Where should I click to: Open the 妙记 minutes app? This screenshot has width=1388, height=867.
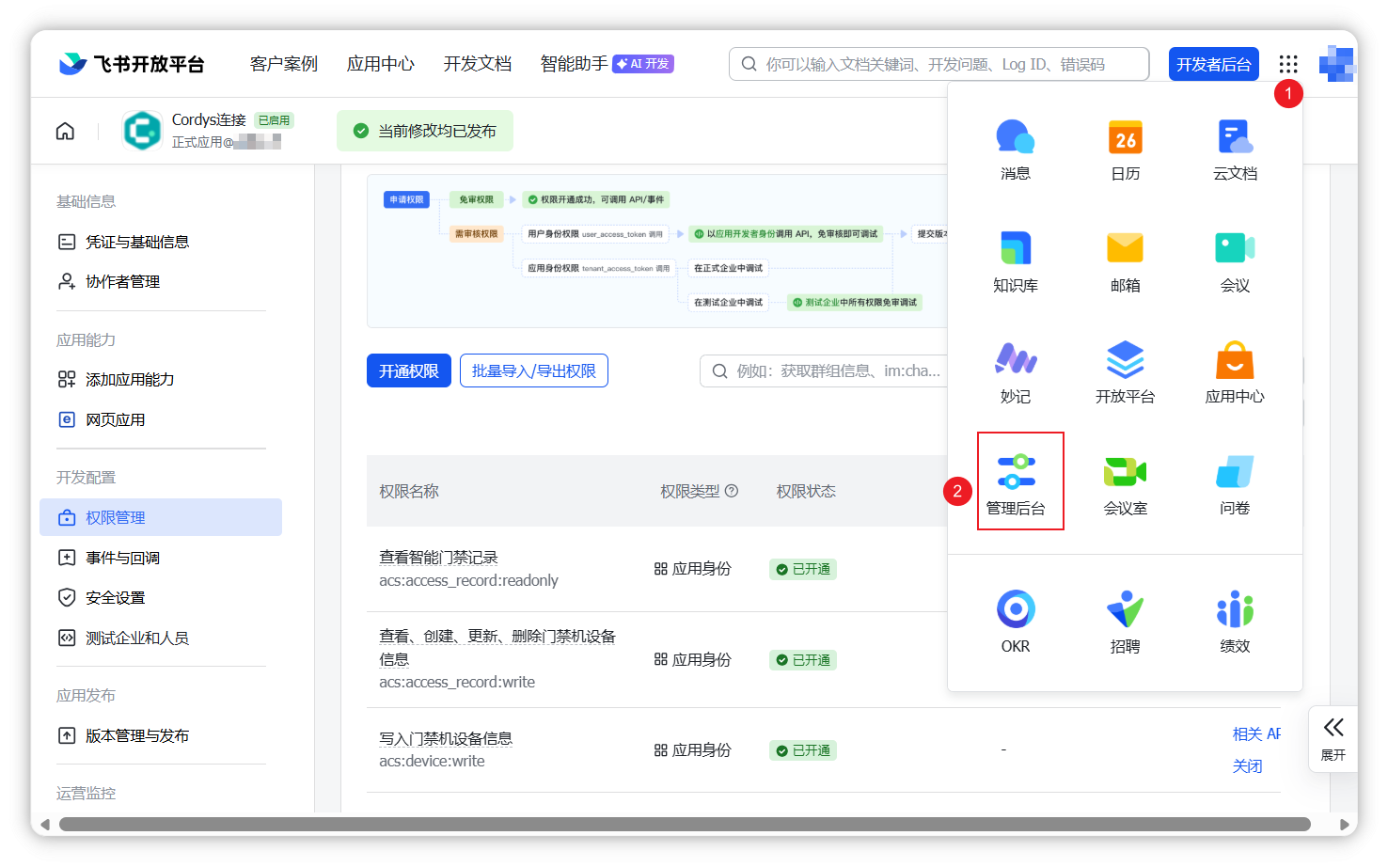coord(1016,372)
